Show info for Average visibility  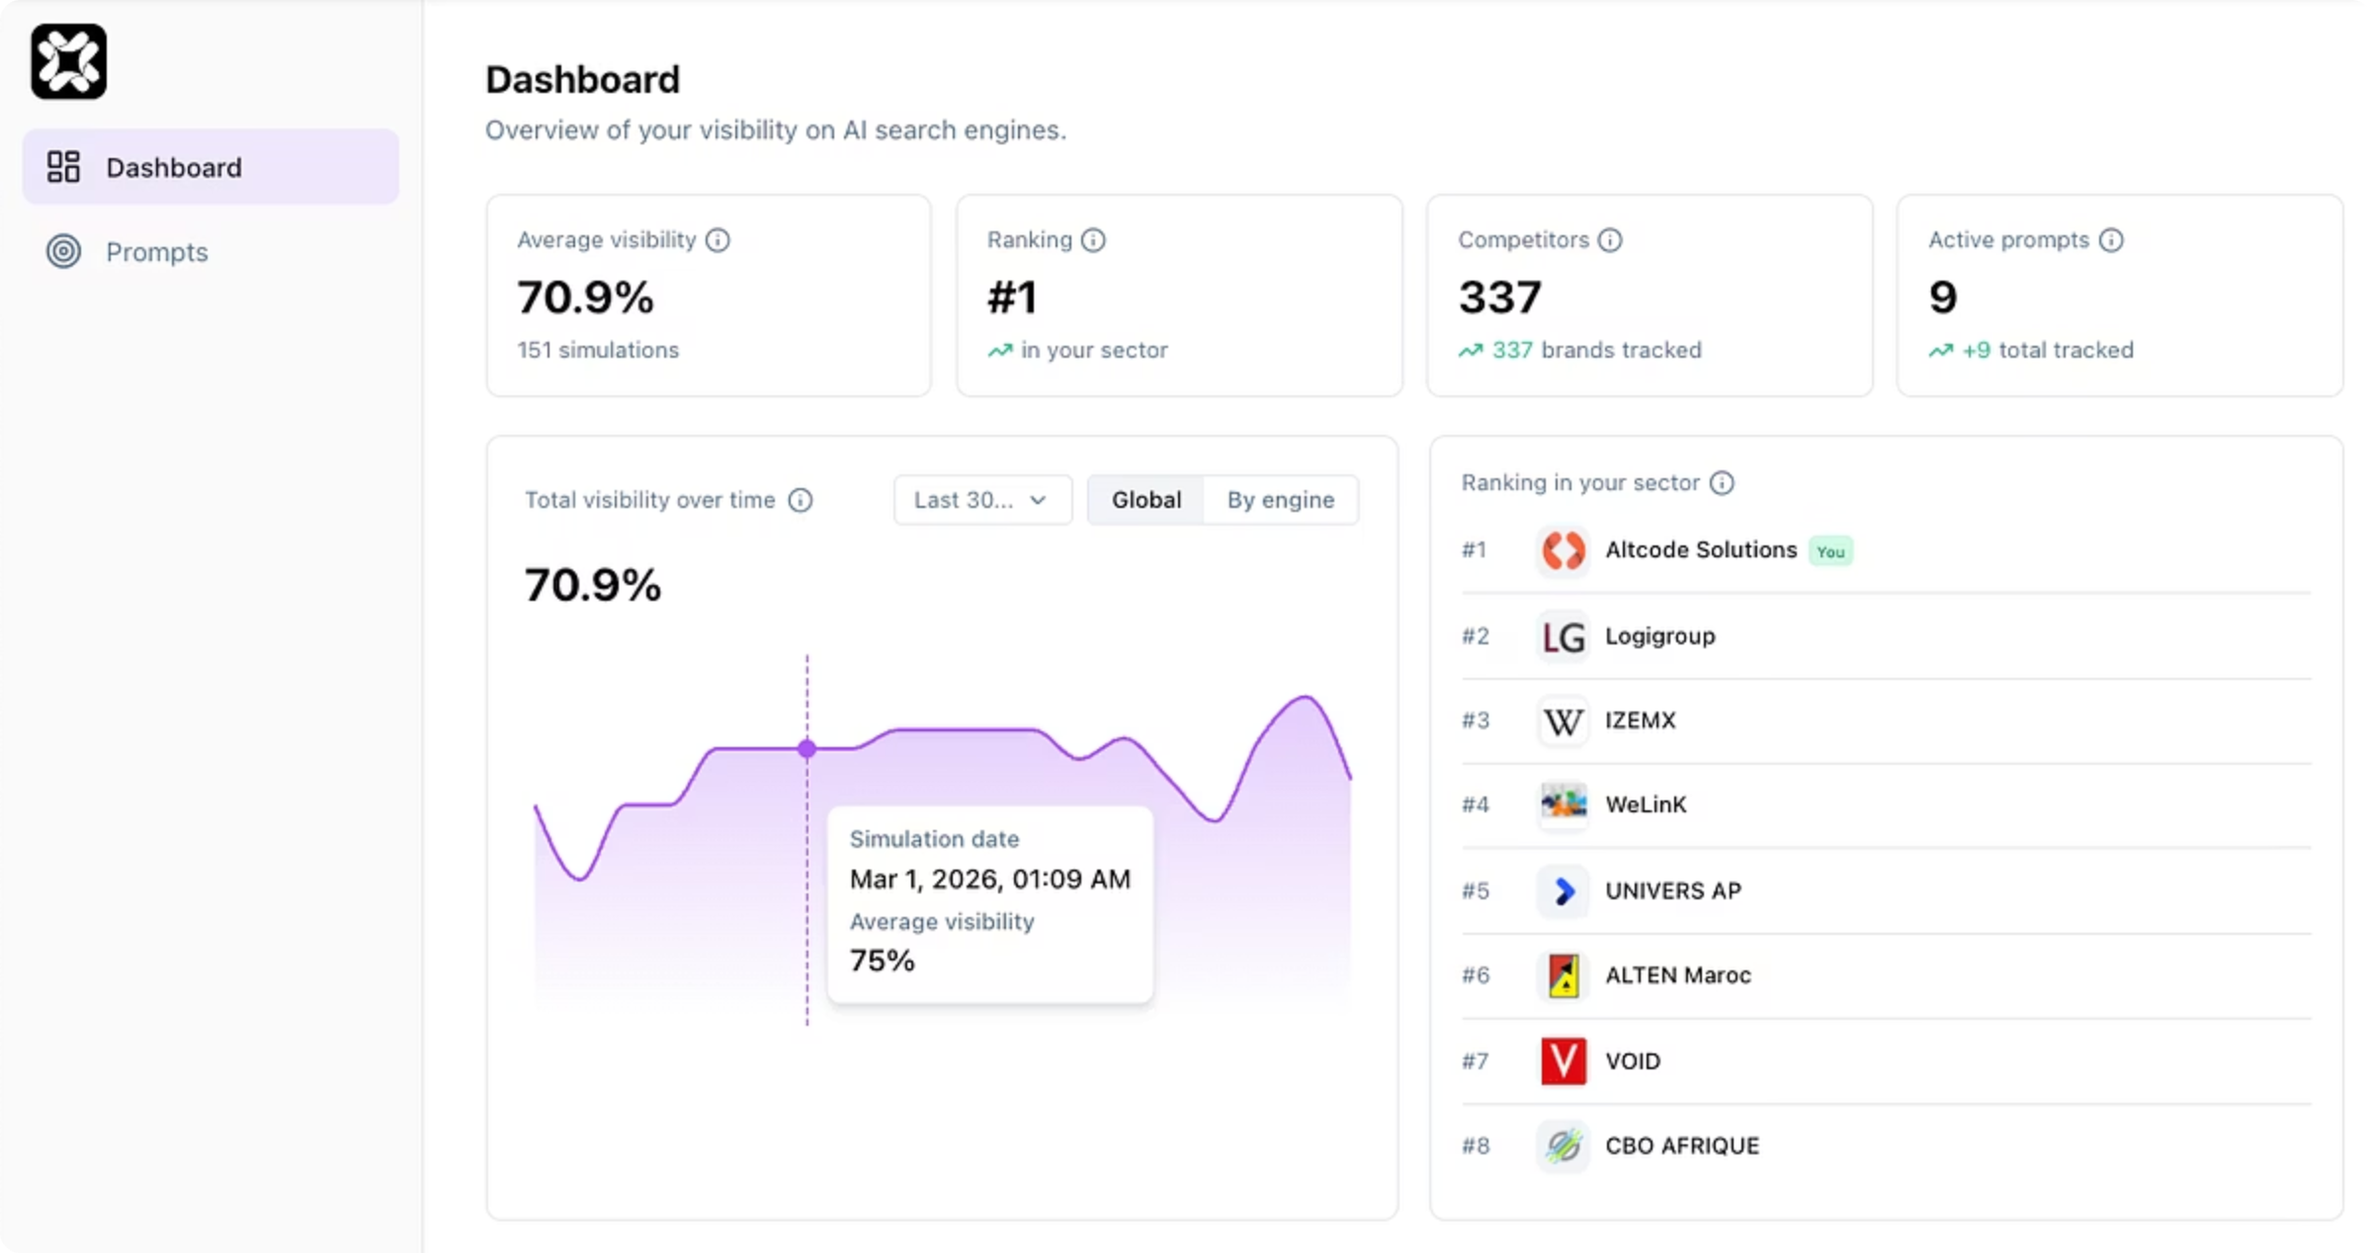tap(719, 240)
